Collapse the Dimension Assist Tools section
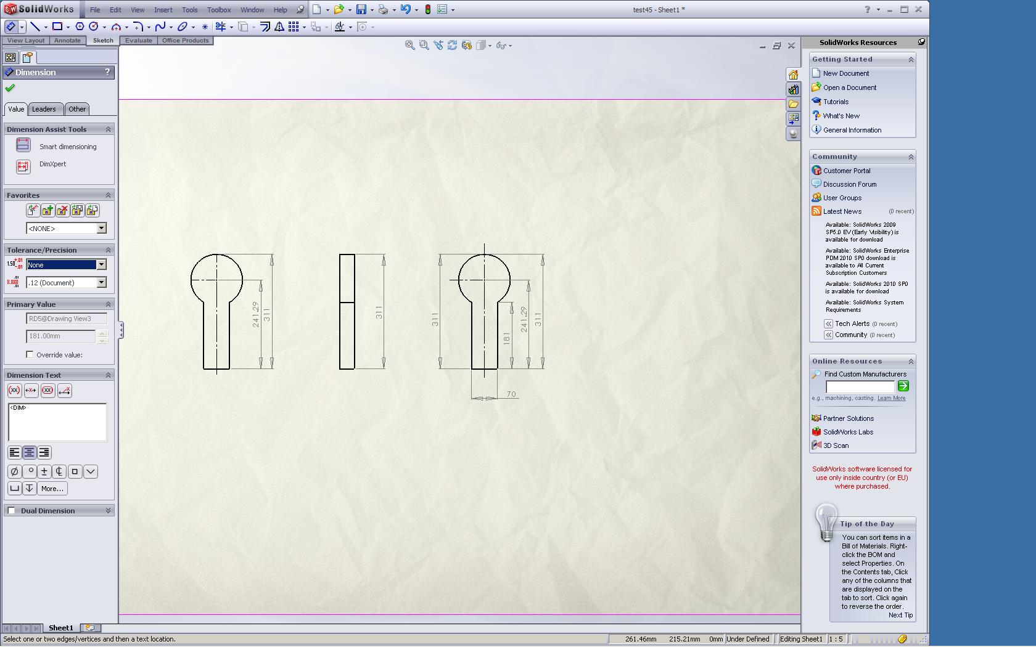1036x647 pixels. 108,129
